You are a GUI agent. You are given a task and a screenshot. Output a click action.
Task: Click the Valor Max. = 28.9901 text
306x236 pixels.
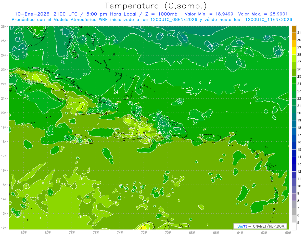[263, 14]
